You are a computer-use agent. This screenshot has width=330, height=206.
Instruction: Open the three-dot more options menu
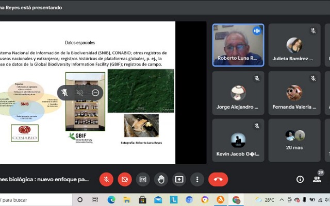(197, 179)
